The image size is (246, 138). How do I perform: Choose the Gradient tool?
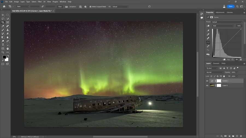[x=3, y=37]
